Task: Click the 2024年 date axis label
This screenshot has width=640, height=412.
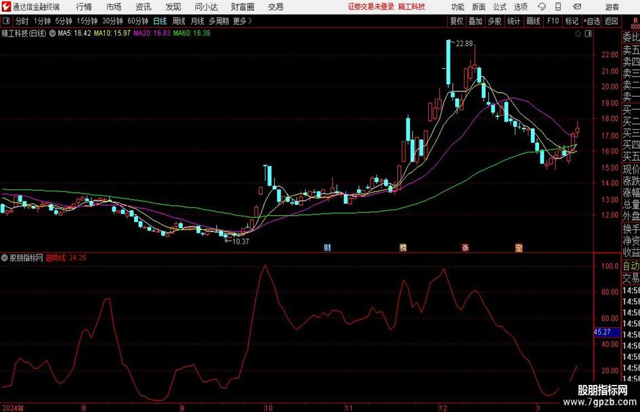Action: point(13,408)
